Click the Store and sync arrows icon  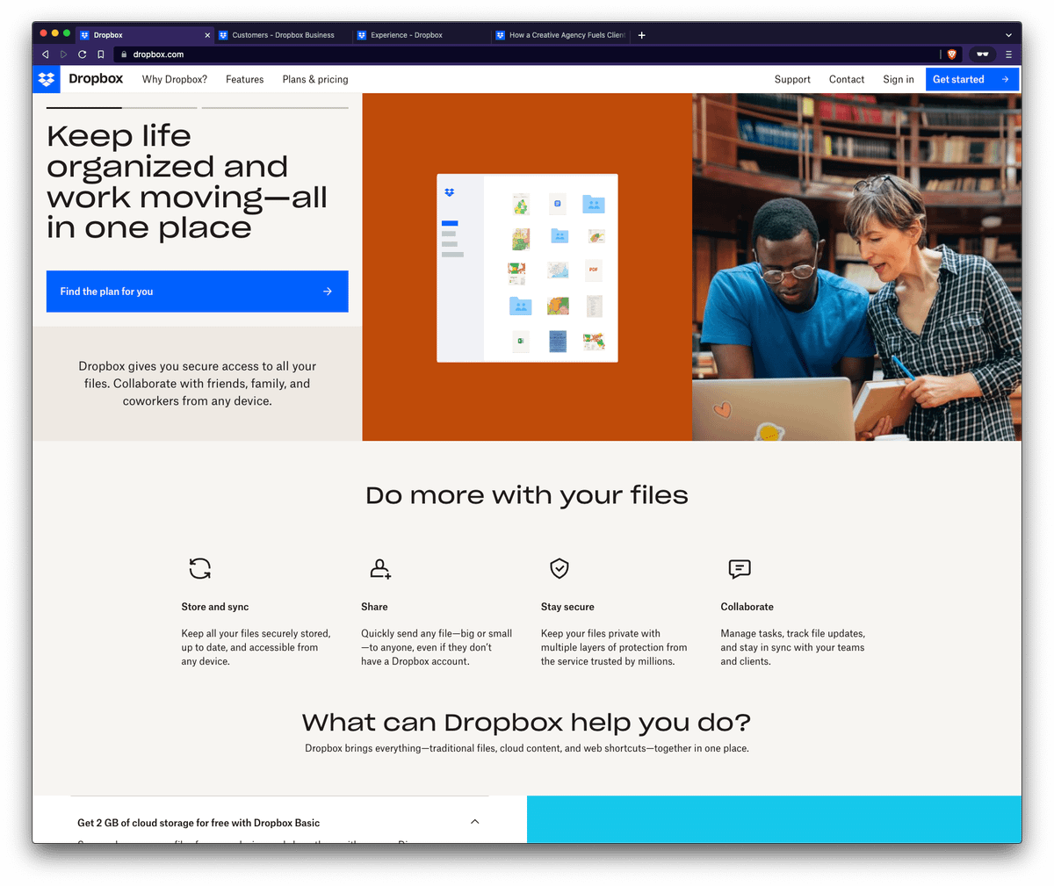click(x=200, y=568)
